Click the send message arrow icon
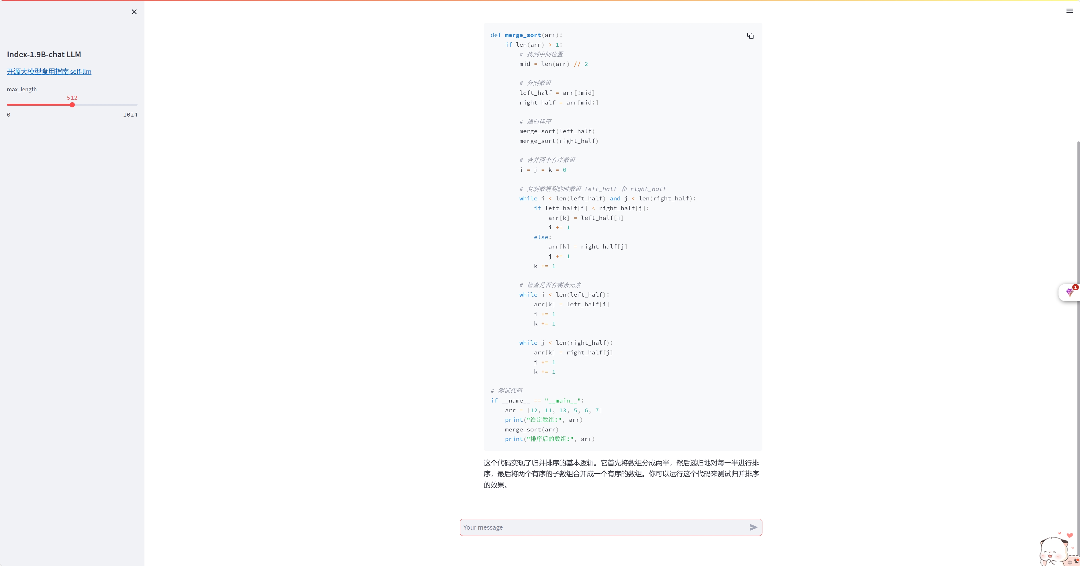This screenshot has width=1080, height=566. pos(753,527)
